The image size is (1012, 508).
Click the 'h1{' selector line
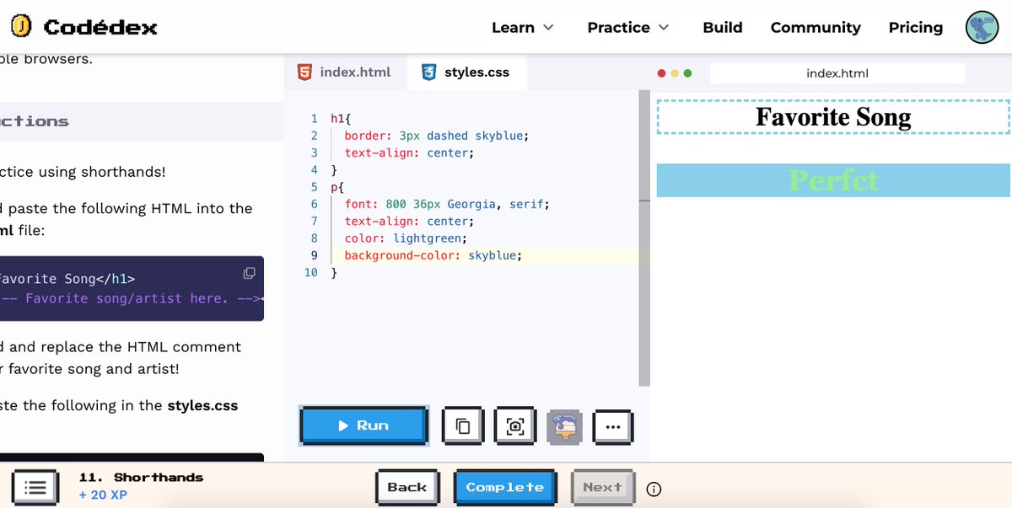pos(341,119)
